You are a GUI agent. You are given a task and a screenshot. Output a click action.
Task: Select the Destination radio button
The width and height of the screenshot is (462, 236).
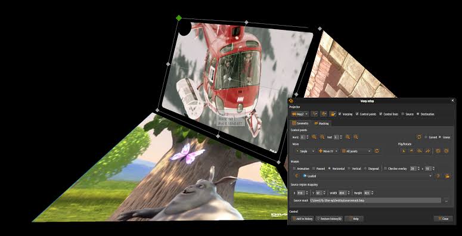tap(418, 114)
